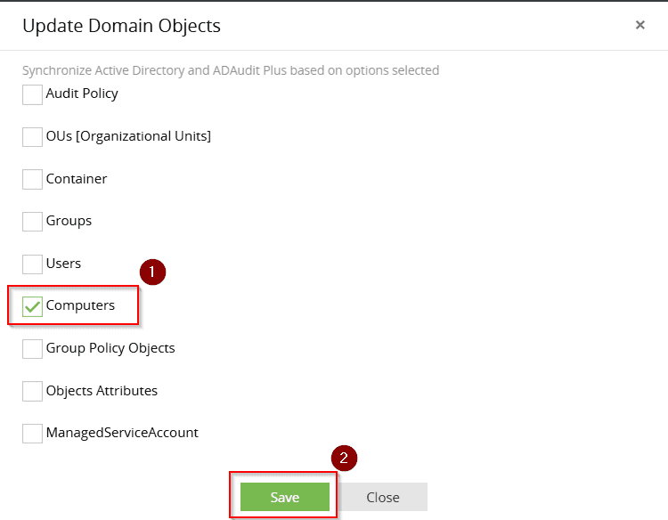Image resolution: width=668 pixels, height=520 pixels.
Task: Check the Container option box
Action: (32, 179)
